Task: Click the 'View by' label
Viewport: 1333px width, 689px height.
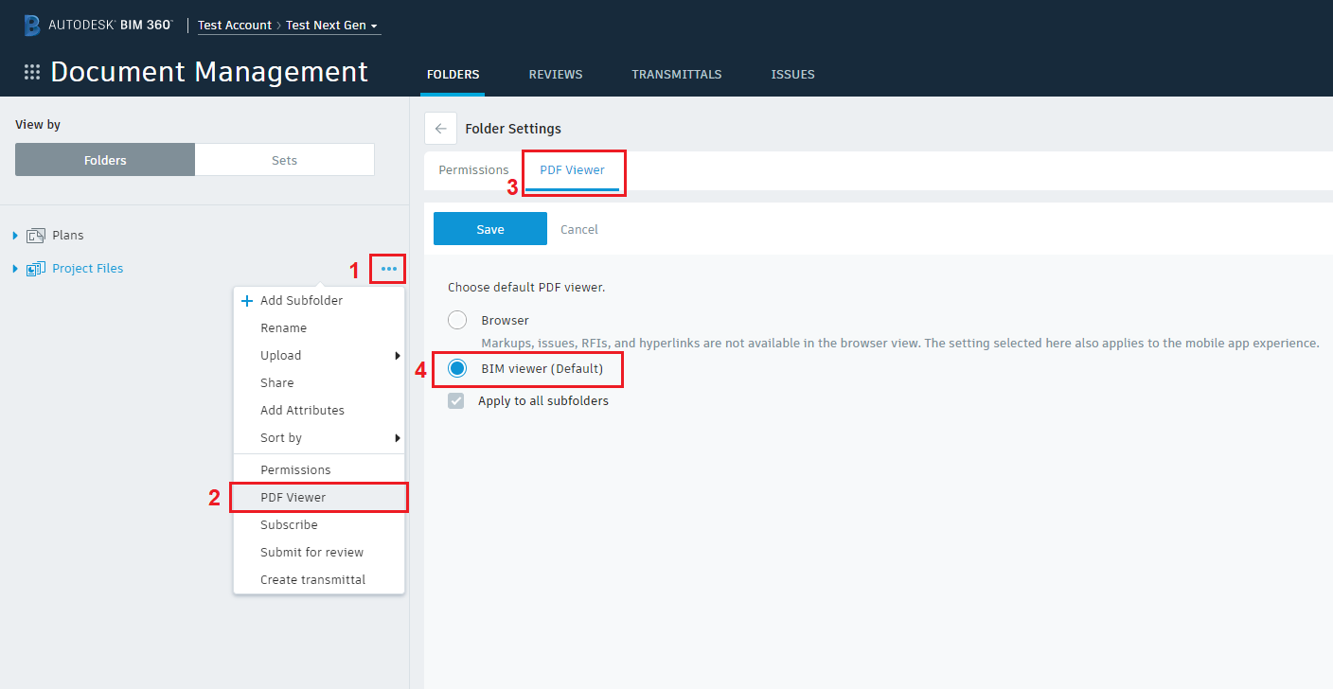Action: coord(38,125)
